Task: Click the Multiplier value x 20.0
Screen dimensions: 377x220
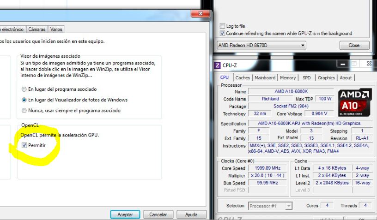Action: [268, 176]
